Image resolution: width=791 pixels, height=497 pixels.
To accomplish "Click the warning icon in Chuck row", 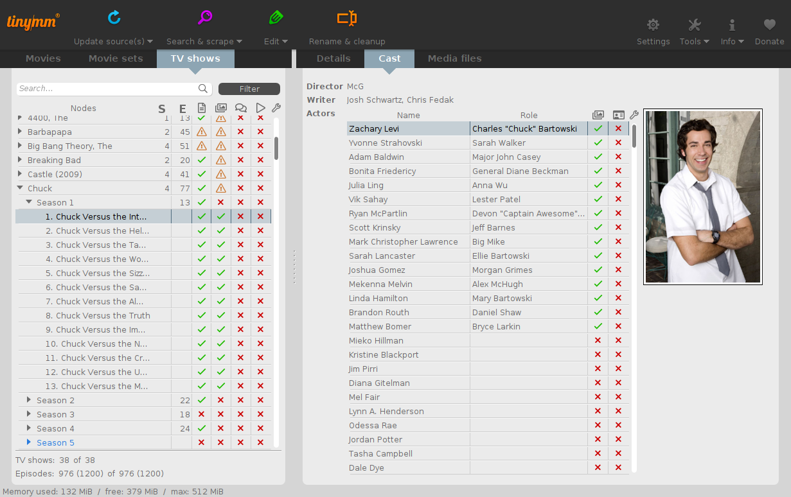I will (x=221, y=188).
